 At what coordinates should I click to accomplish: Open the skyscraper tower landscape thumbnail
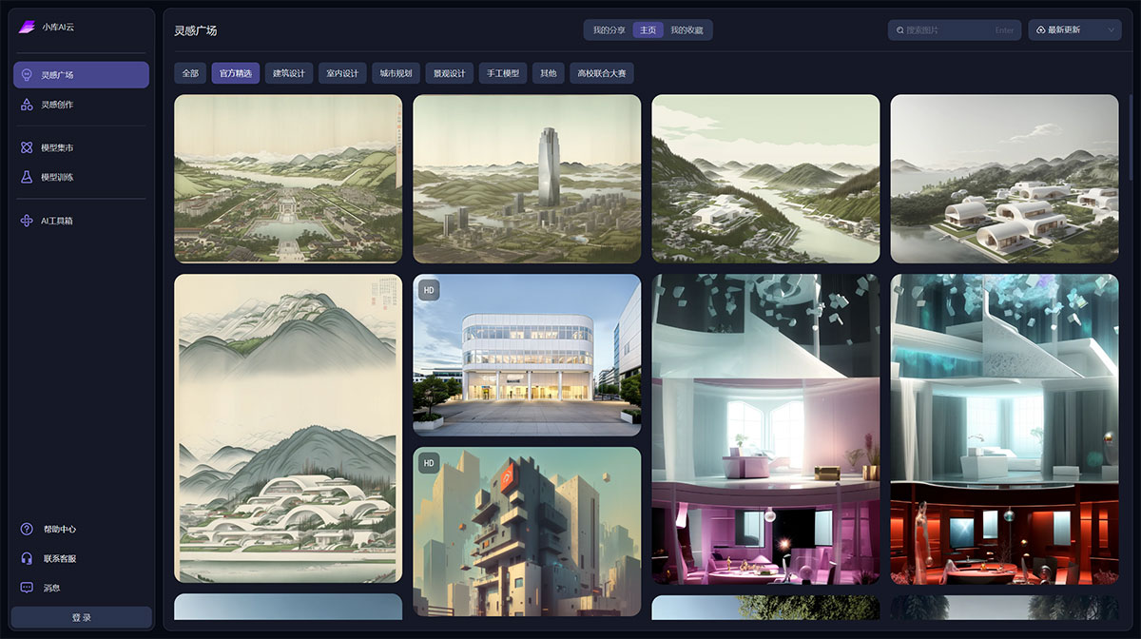tap(527, 179)
